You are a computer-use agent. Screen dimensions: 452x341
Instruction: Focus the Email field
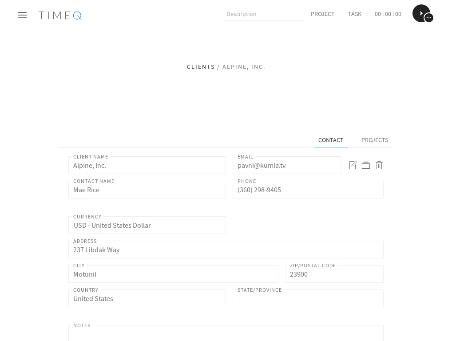(x=287, y=166)
